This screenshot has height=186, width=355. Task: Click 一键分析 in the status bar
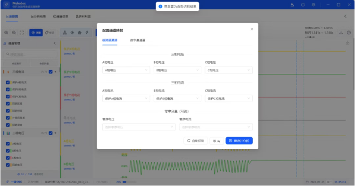coord(14,182)
